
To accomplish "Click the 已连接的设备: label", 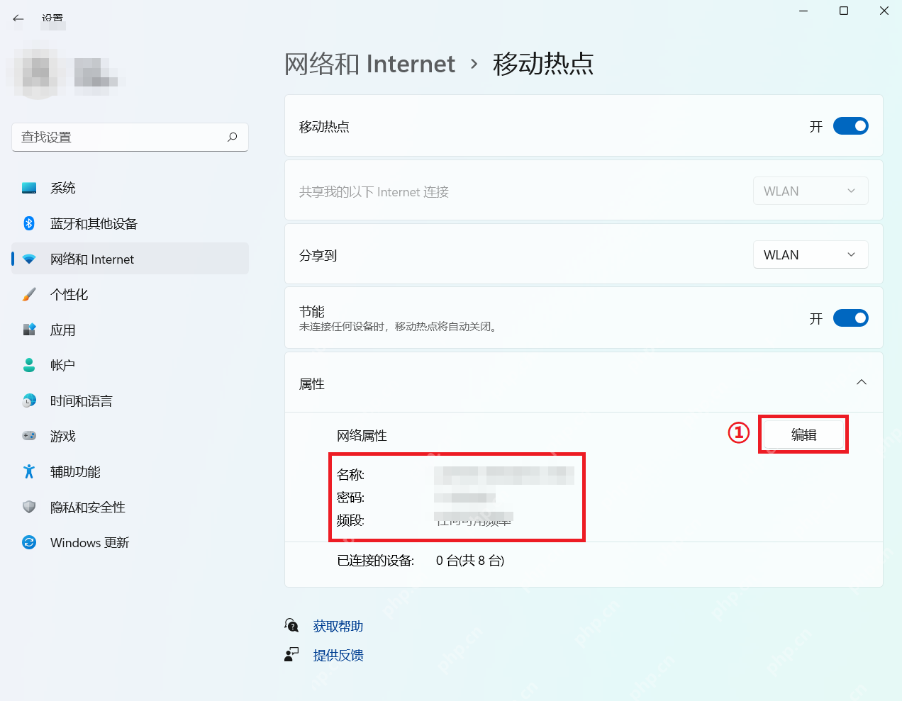I will click(x=375, y=561).
